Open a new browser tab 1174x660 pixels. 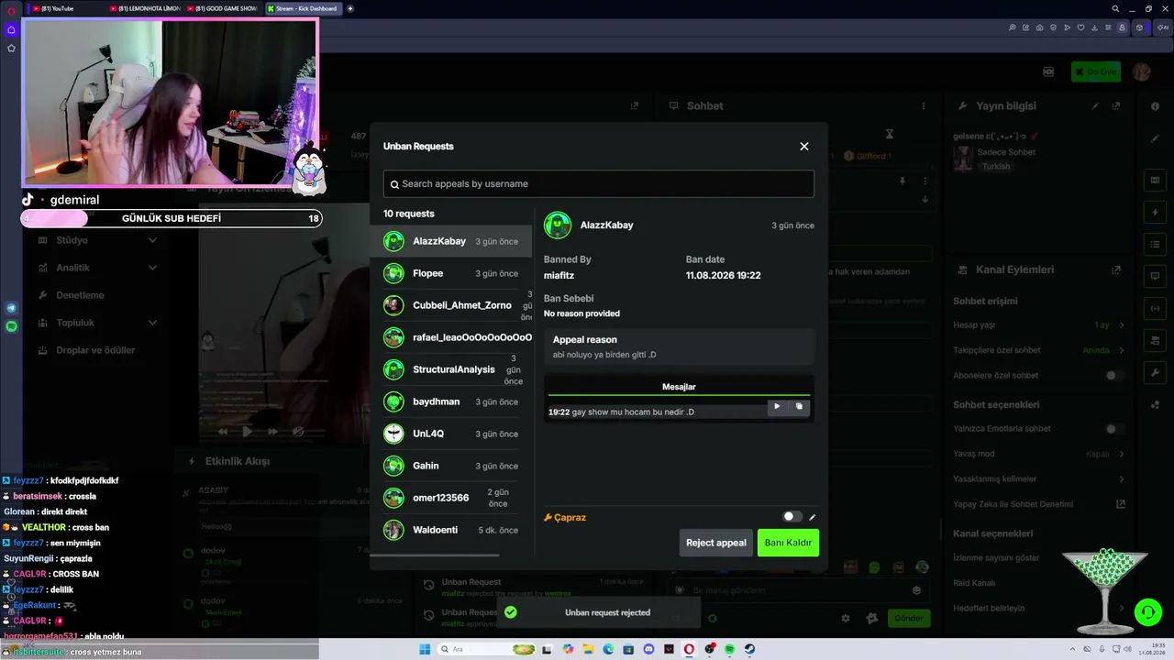(350, 8)
